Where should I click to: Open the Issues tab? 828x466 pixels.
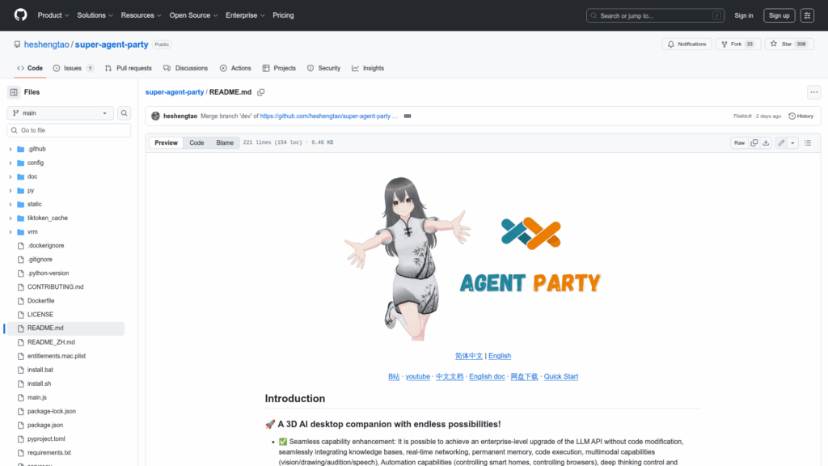[73, 68]
